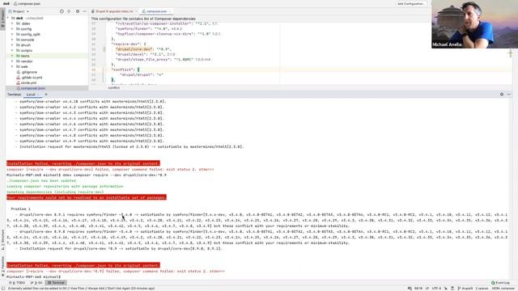Hide the Terminal panel with minus icon
This screenshot has height=291, width=518.
pos(509,95)
